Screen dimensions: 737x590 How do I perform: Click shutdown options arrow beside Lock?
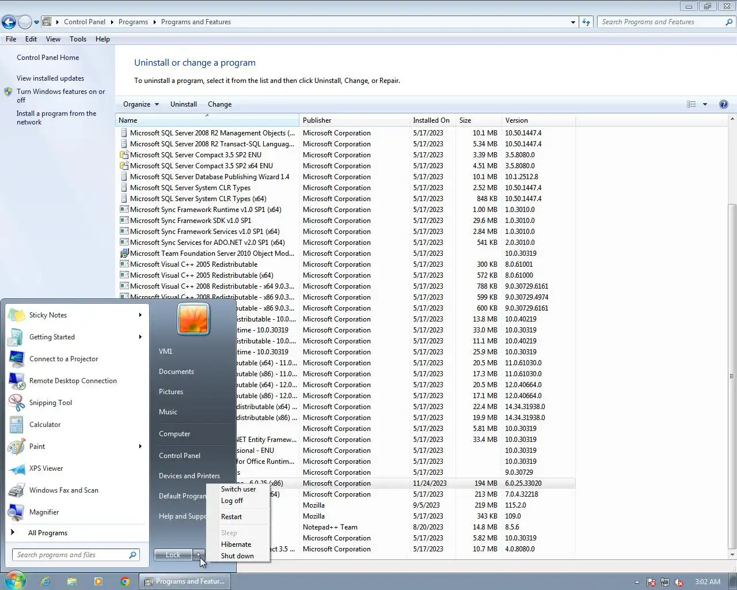[199, 555]
